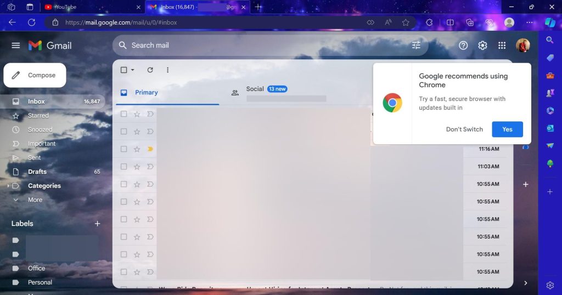
Task: Open Gmail Settings gear icon
Action: pyautogui.click(x=482, y=46)
